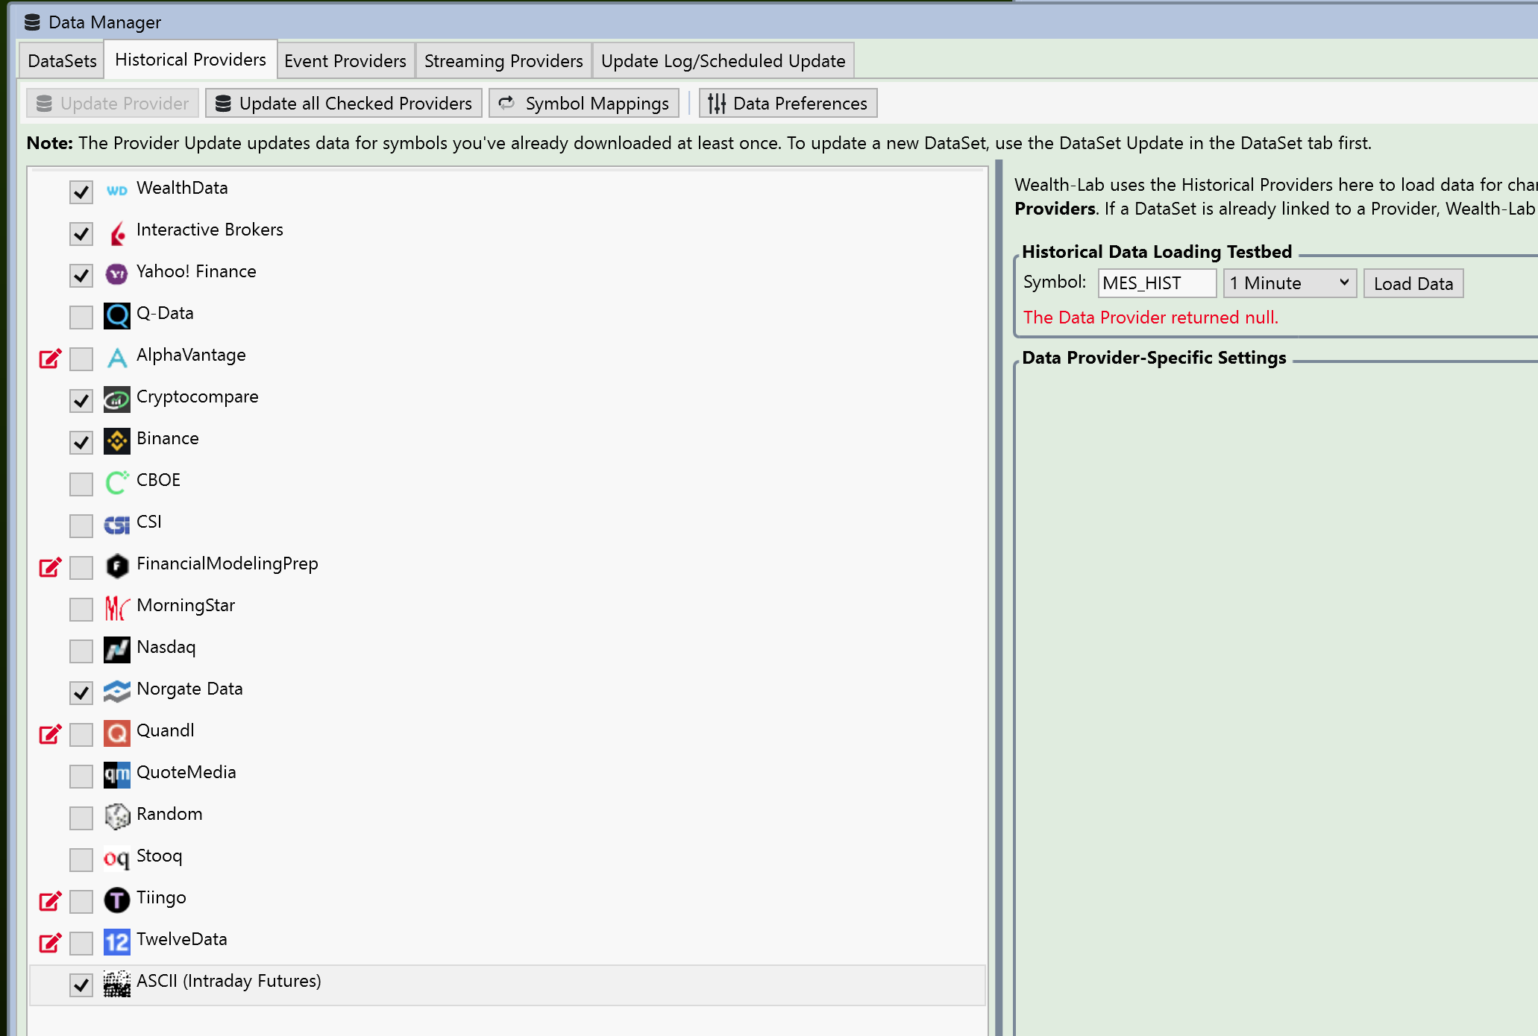The image size is (1538, 1036).
Task: Open the Streaming Providers tab
Action: [503, 60]
